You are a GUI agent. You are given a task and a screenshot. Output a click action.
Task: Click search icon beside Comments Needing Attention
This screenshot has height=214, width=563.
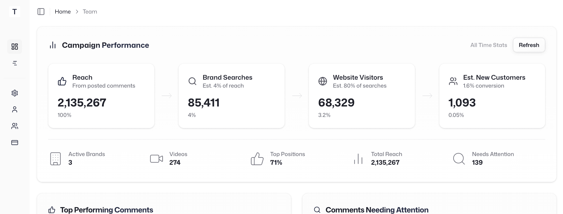click(317, 210)
